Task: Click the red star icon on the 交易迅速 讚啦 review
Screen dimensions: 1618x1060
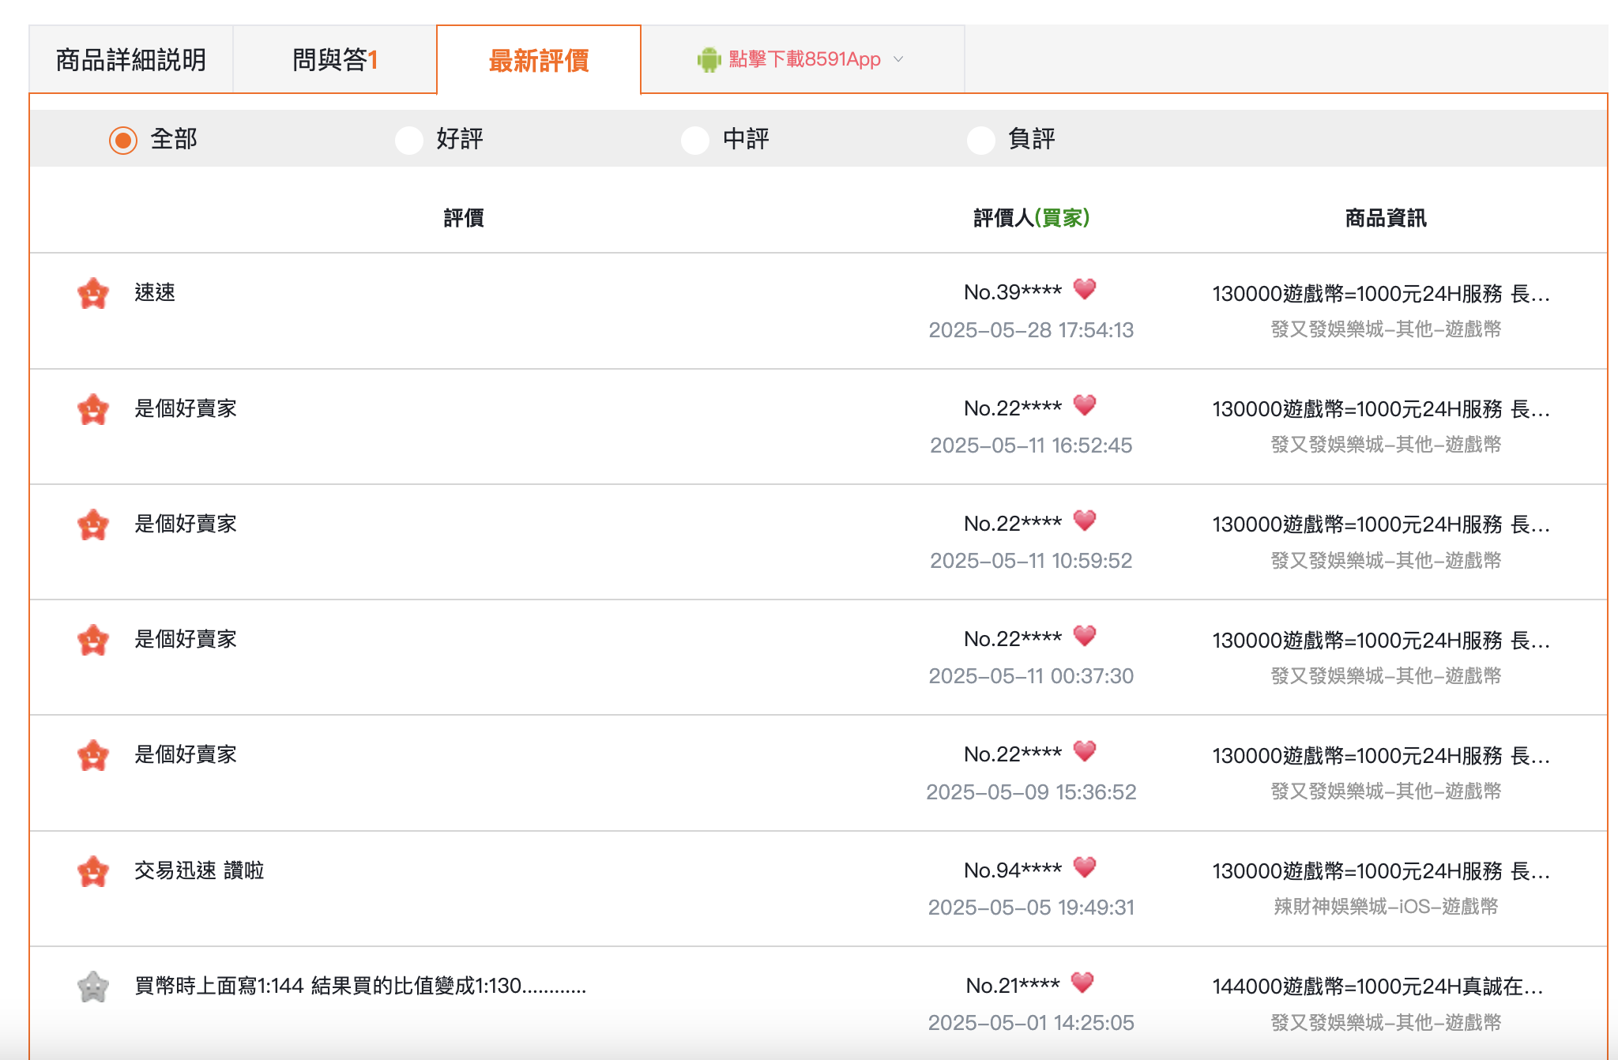Action: [93, 871]
